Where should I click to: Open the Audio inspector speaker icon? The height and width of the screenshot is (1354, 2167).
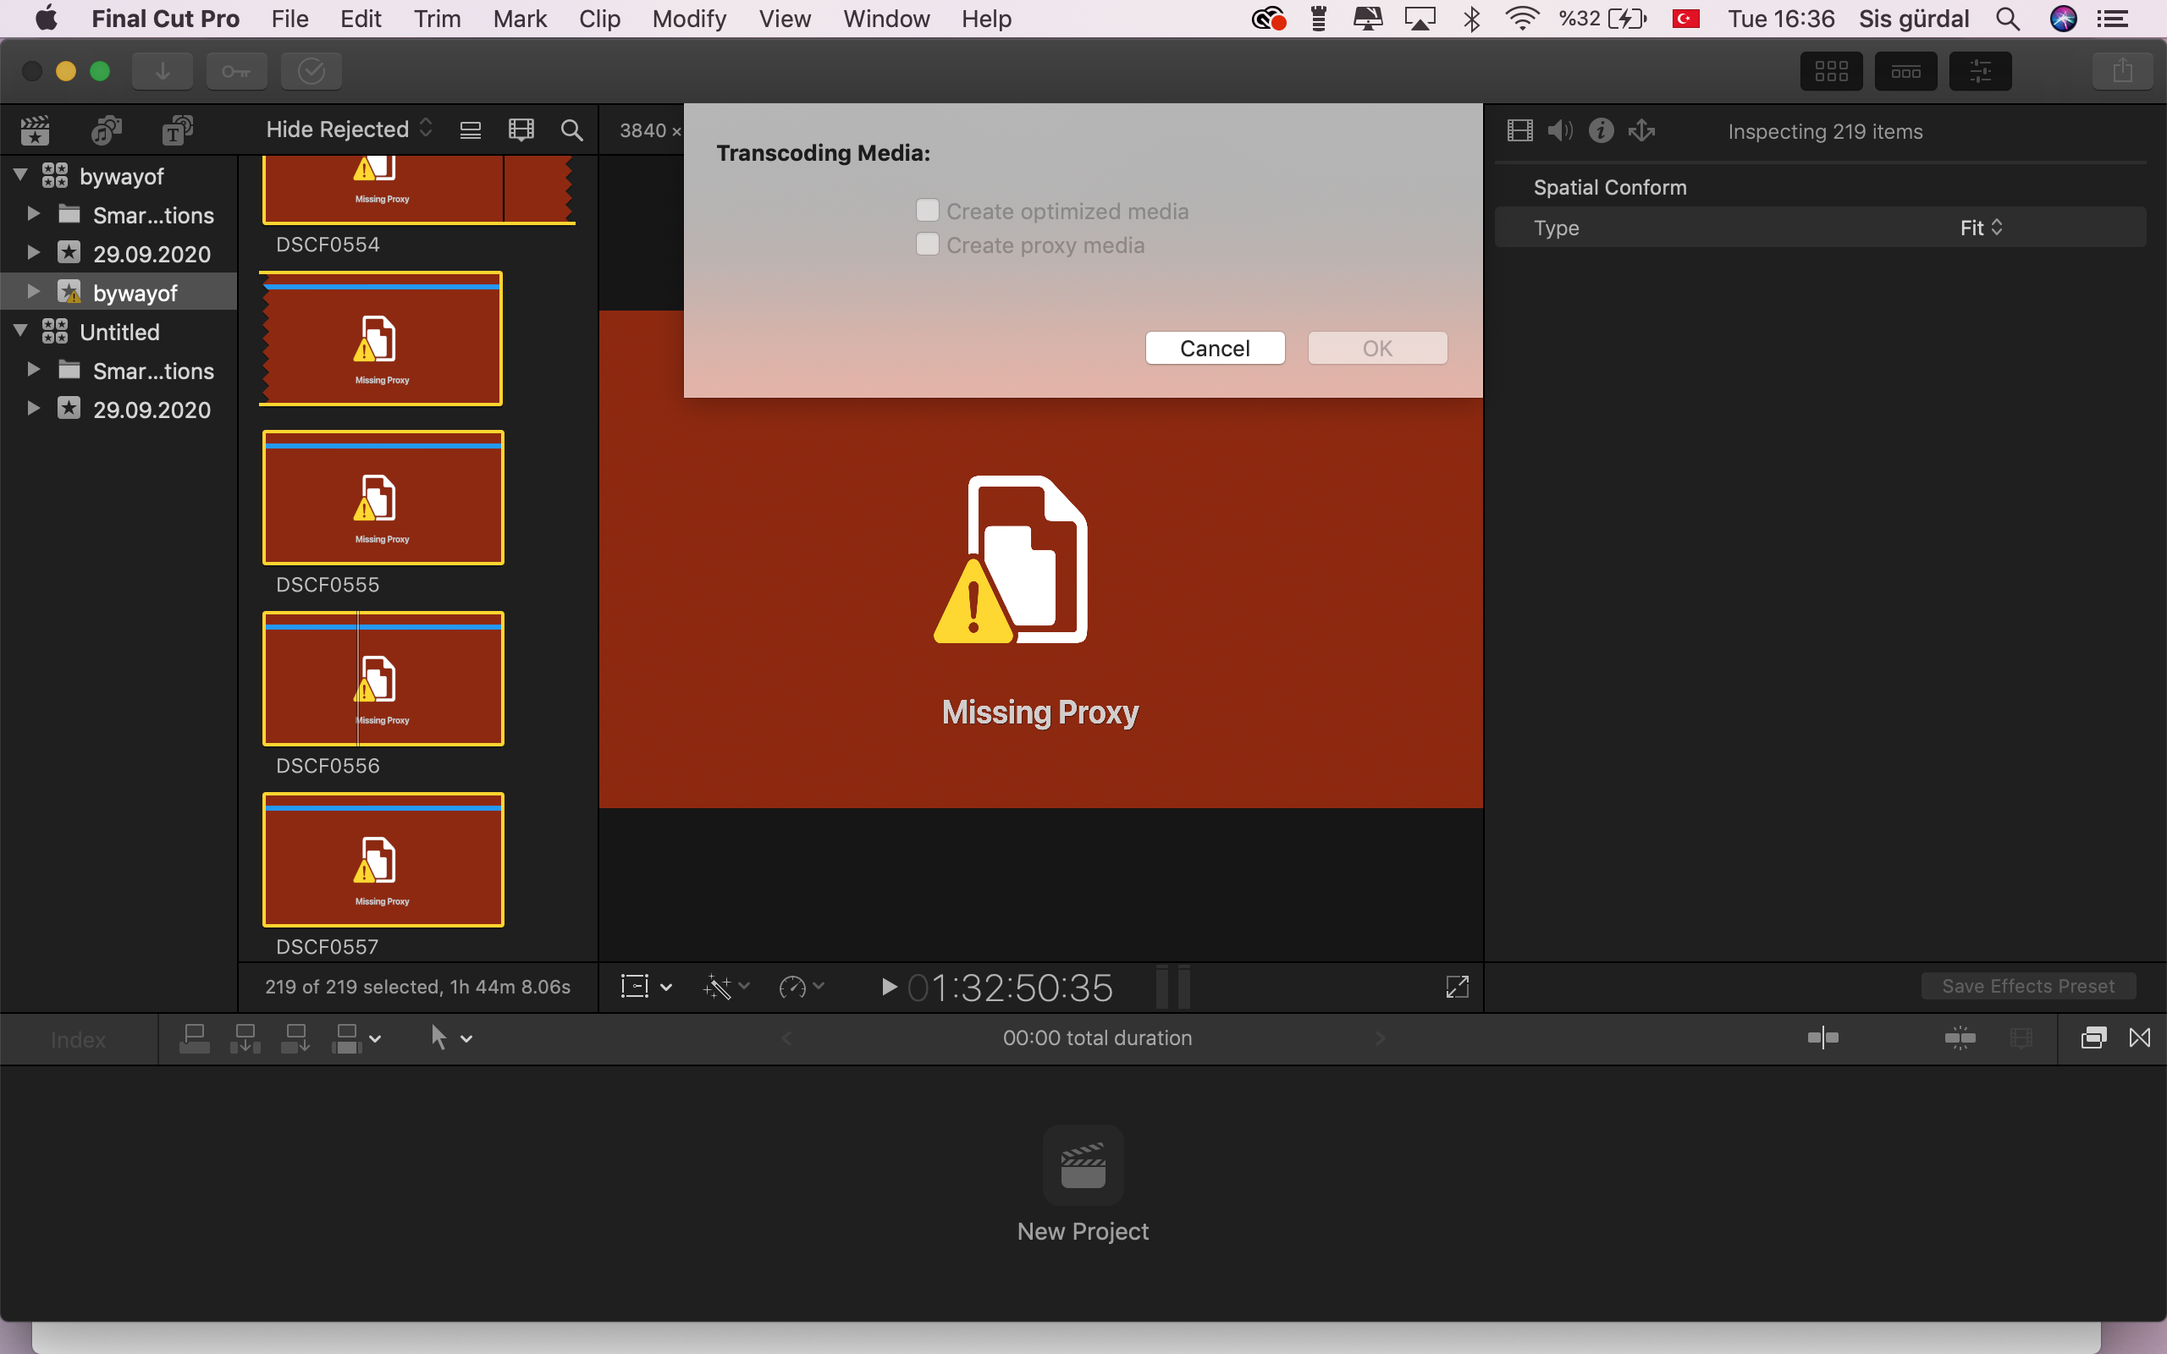point(1559,130)
